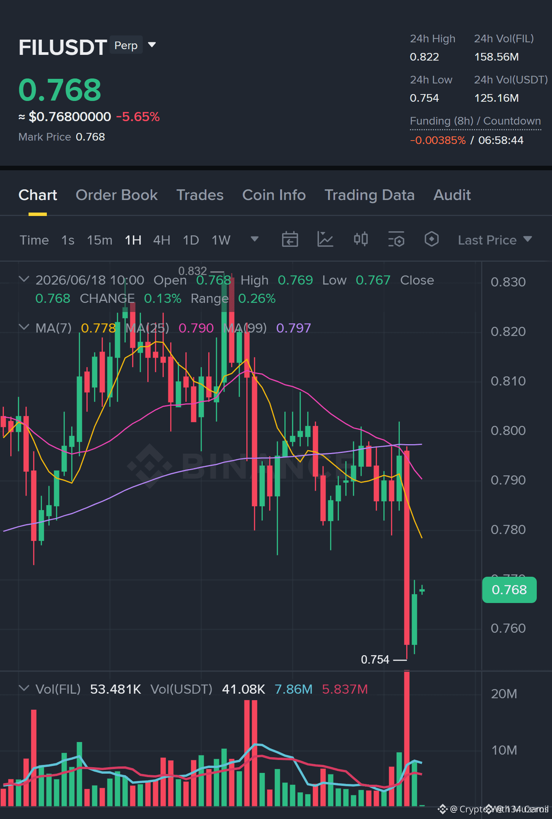Tap the 24h Vol(FIL) value 158.56M
The width and height of the screenshot is (552, 819).
point(496,57)
